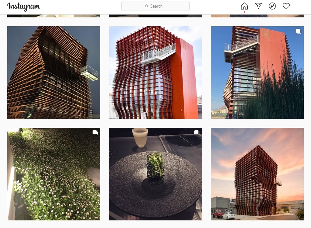Open the Explore compass icon
Viewport: 311px width, 228px height.
point(272,6)
